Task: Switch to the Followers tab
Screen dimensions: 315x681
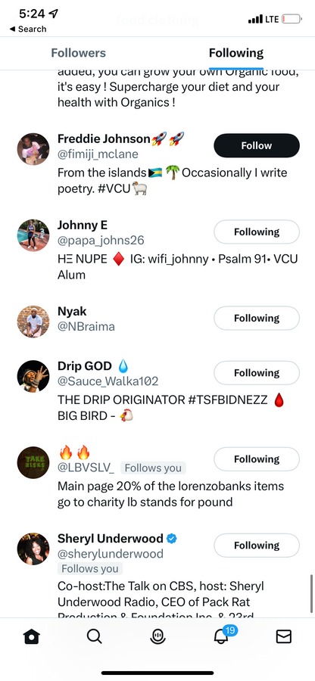Action: click(x=78, y=54)
